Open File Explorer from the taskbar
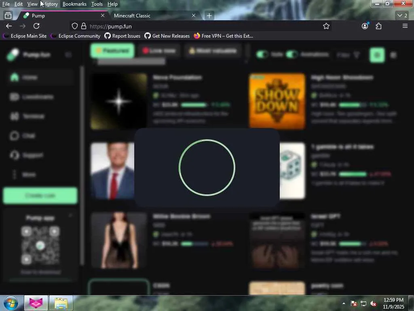The width and height of the screenshot is (414, 311). (x=61, y=303)
